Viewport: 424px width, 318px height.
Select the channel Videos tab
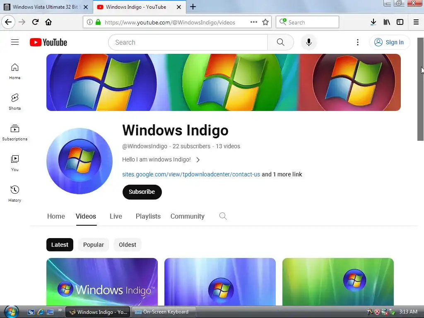[x=86, y=216]
